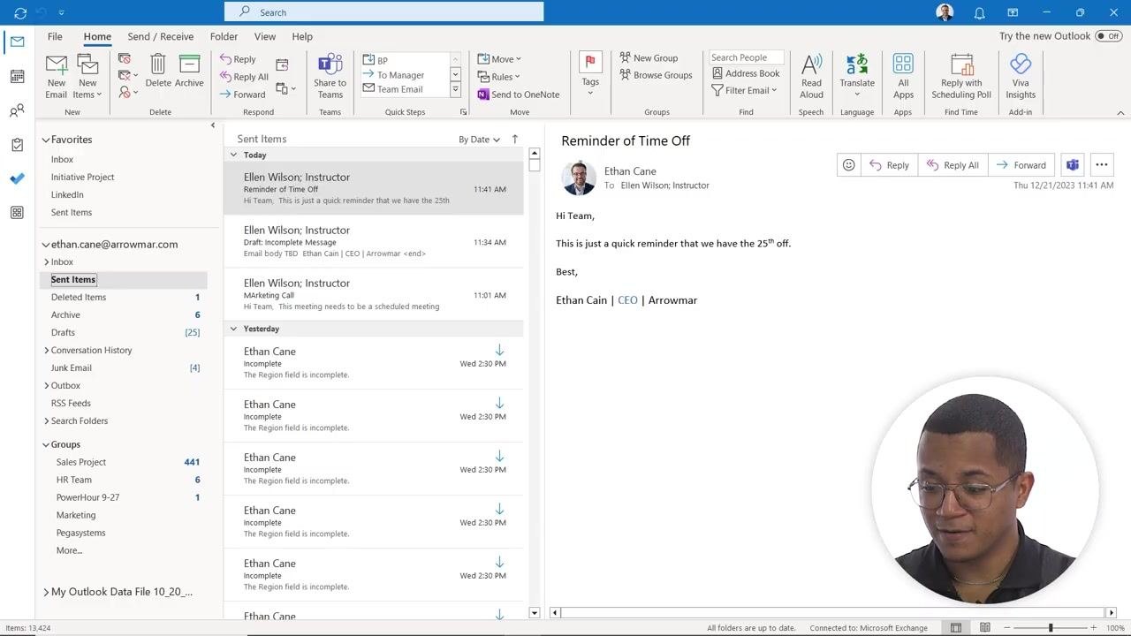Open the Sales Project group

[x=124, y=462]
